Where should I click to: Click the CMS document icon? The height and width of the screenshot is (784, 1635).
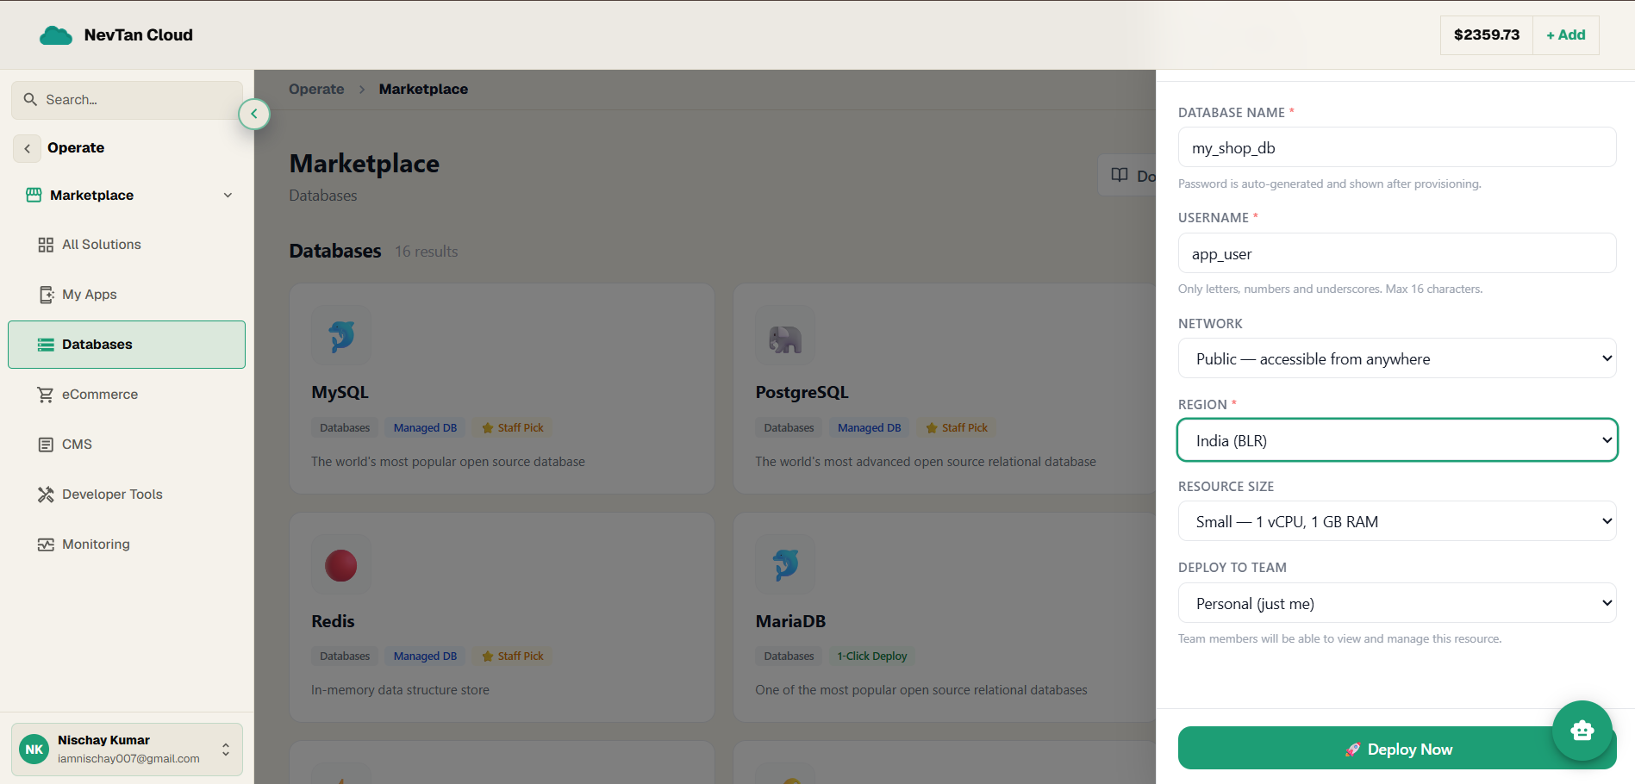pyautogui.click(x=46, y=445)
